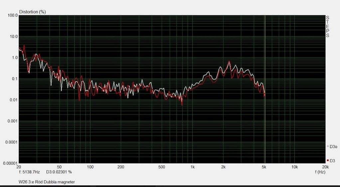Click the Distortion (%) axis title

(x=32, y=12)
